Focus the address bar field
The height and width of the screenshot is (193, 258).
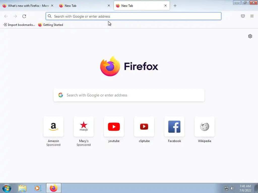134,16
